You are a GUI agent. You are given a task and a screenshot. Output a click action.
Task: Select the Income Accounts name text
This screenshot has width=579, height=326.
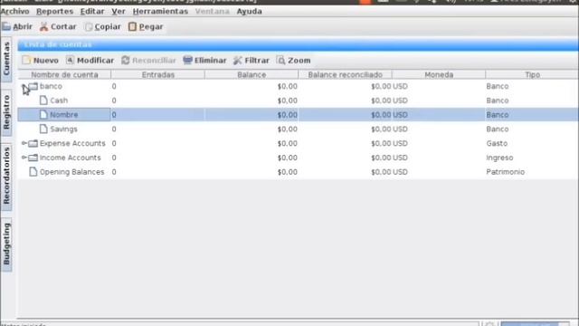click(x=71, y=158)
